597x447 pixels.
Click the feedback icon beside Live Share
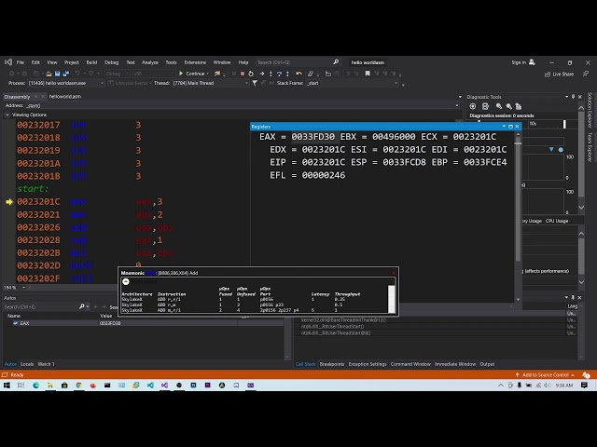586,74
